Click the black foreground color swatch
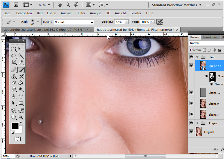The height and width of the screenshot is (159, 224). click(15, 126)
